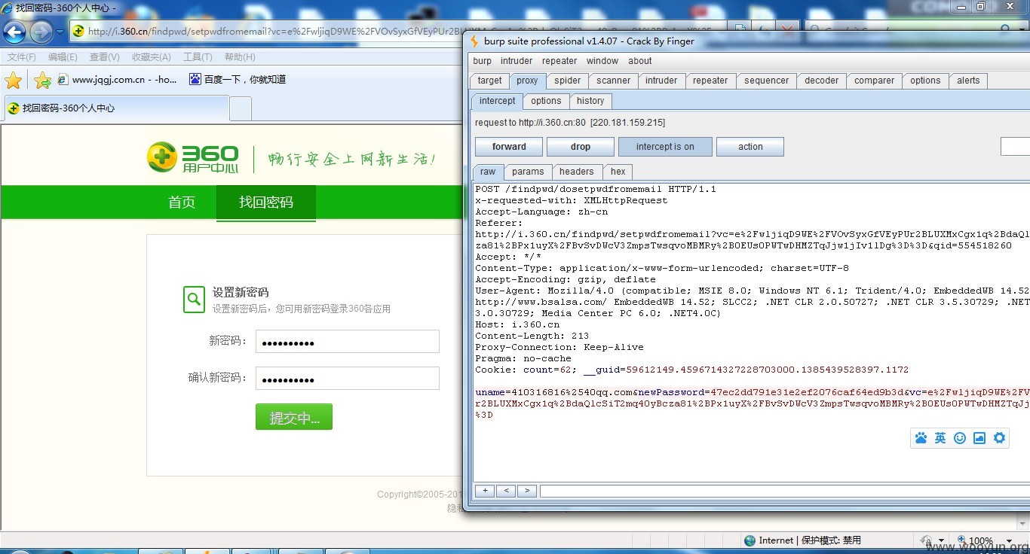Viewport: 1030px width, 554px height.
Task: Switch to the sequencer tab
Action: [x=767, y=81]
